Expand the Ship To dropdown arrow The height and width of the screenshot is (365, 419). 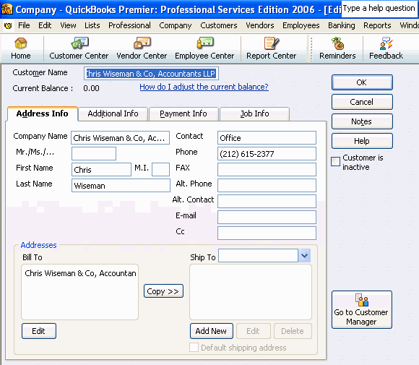pos(304,256)
